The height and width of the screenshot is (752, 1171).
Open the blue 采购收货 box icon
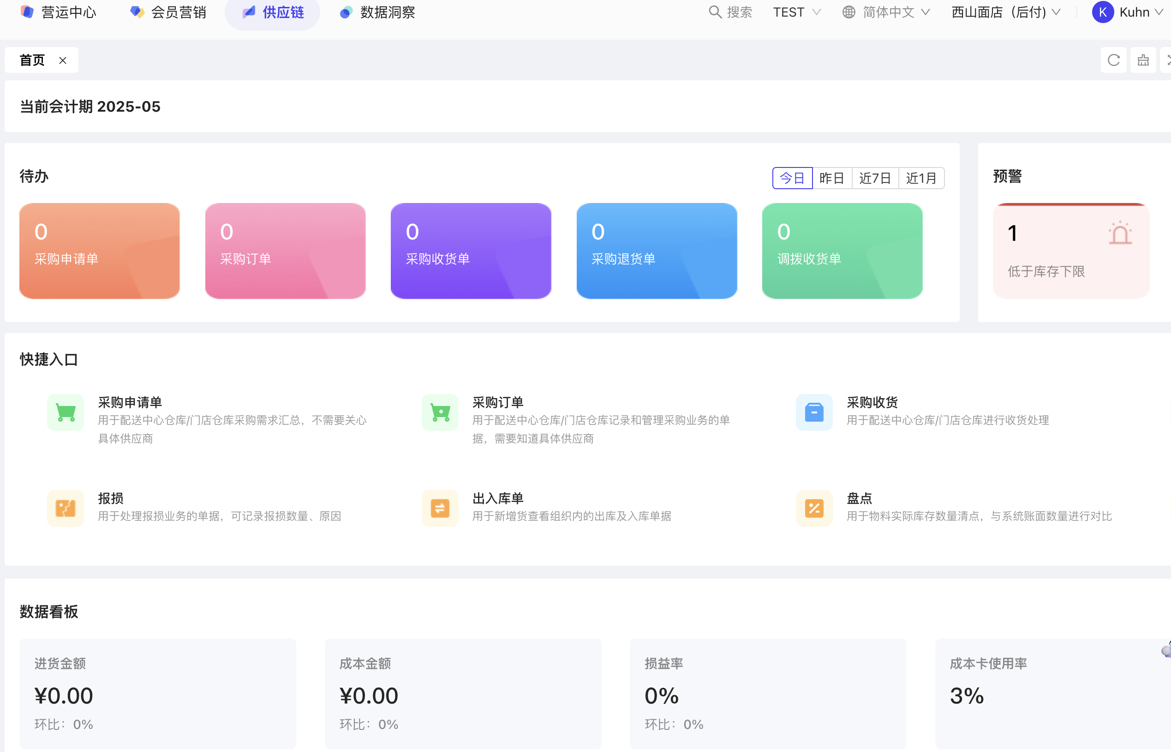pyautogui.click(x=814, y=412)
